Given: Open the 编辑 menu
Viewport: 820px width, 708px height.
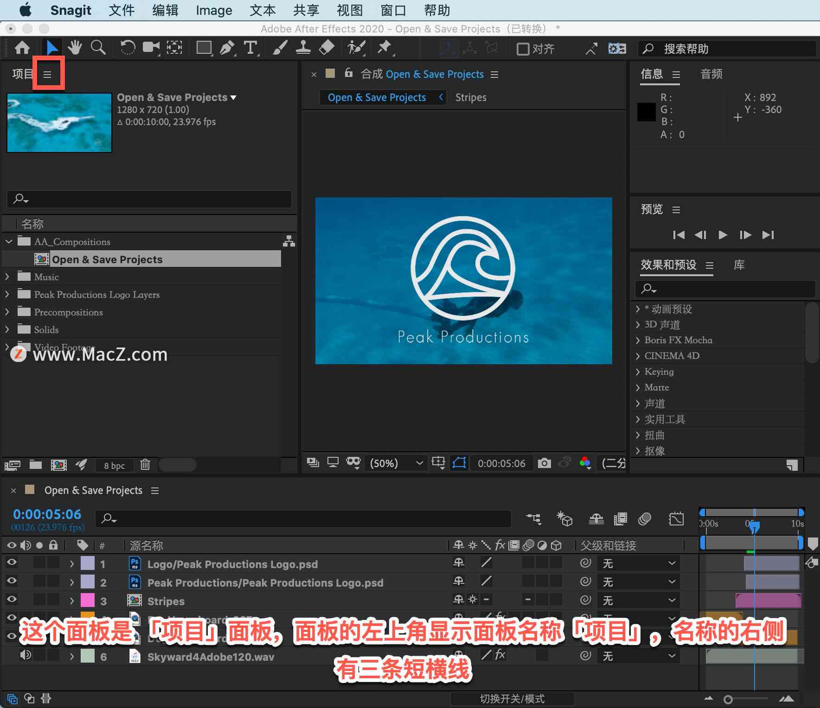Looking at the screenshot, I should [x=165, y=10].
